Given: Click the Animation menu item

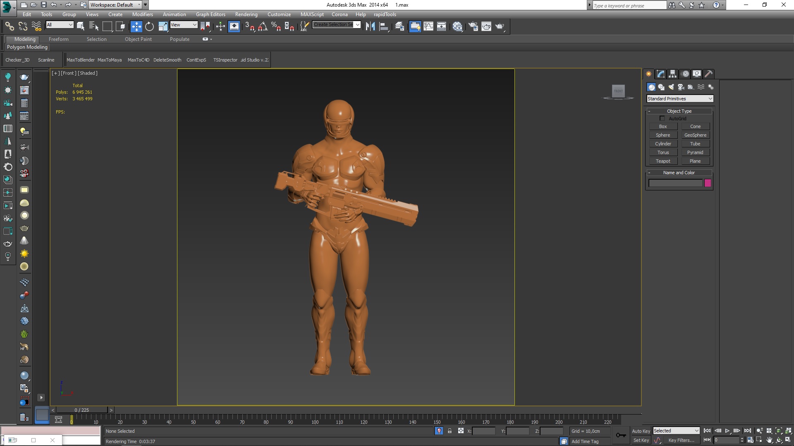Looking at the screenshot, I should point(175,14).
